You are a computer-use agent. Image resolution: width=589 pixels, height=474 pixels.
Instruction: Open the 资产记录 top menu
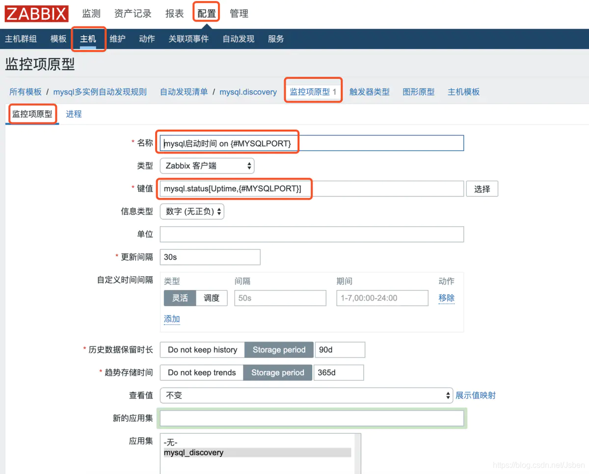[133, 14]
